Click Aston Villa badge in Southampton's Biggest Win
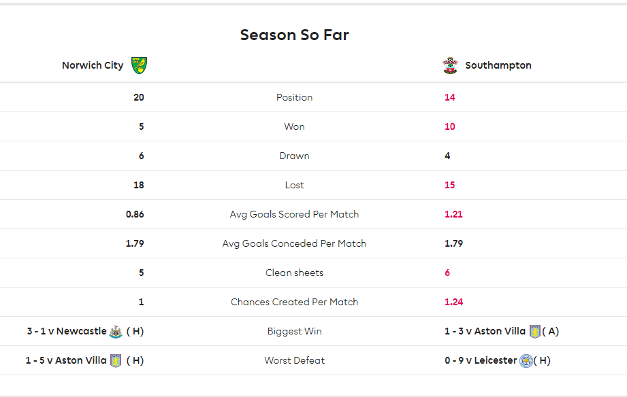This screenshot has width=627, height=397. (x=534, y=332)
